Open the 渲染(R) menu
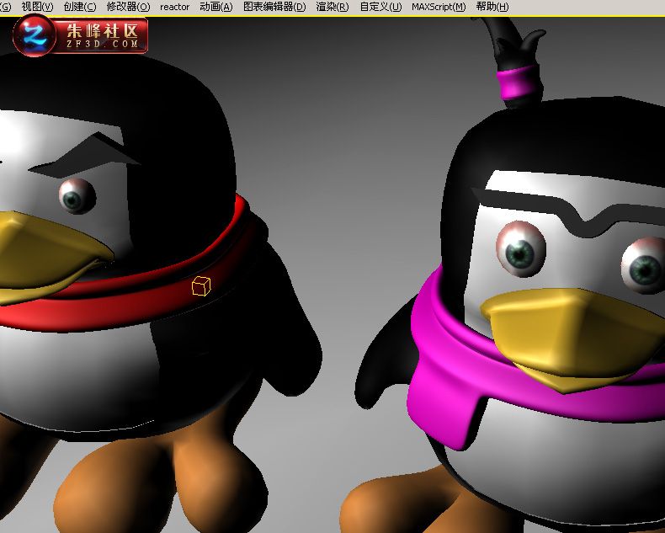The height and width of the screenshot is (533, 665). 332,7
